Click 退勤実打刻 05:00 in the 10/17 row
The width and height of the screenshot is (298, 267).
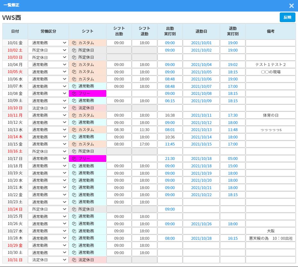[x=233, y=159]
